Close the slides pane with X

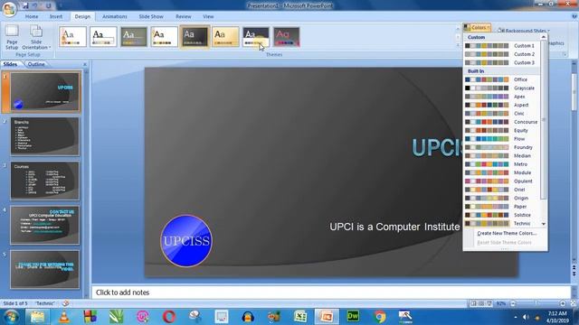tap(85, 64)
